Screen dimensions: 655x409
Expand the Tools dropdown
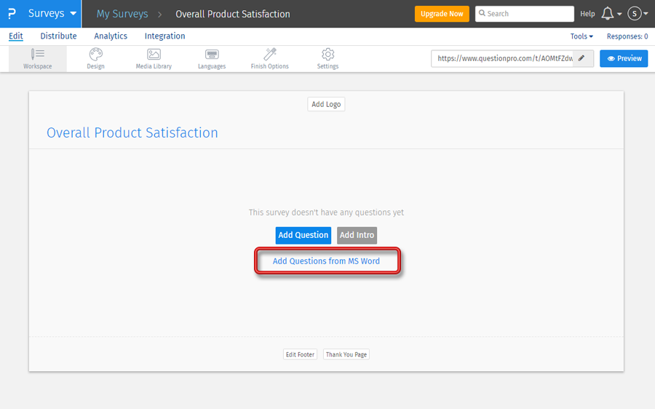[x=581, y=36]
